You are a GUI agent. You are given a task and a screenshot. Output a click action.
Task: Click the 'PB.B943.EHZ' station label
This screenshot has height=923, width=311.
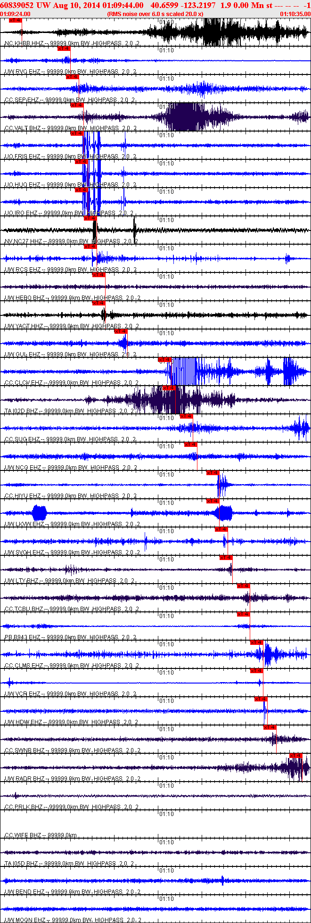(23, 637)
